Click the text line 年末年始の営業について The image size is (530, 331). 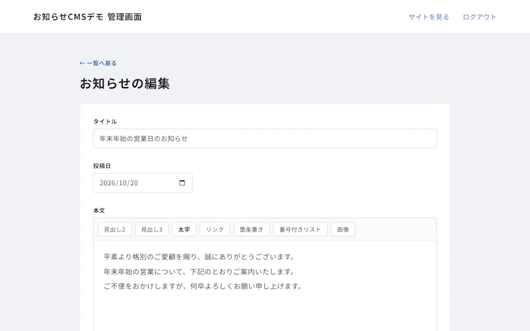[199, 272]
